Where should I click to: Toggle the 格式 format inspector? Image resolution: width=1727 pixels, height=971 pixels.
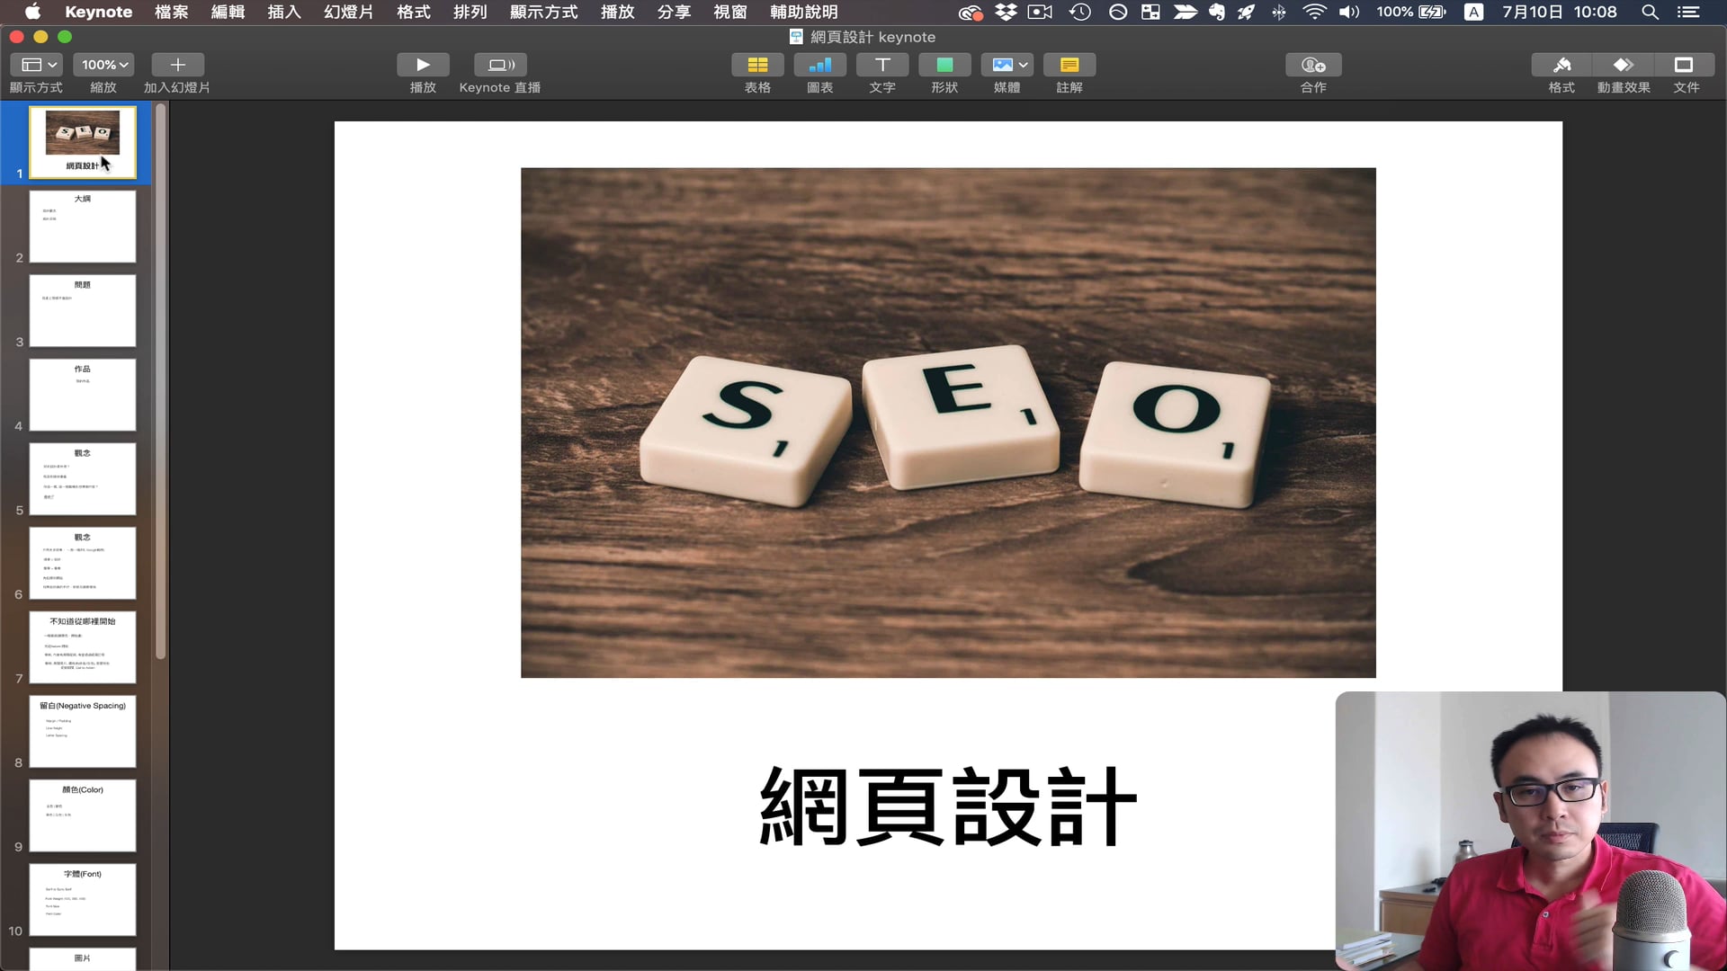coord(1561,65)
